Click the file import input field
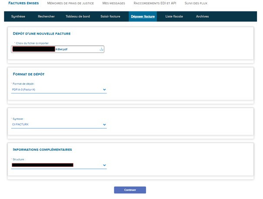This screenshot has height=199, width=263. point(57,49)
